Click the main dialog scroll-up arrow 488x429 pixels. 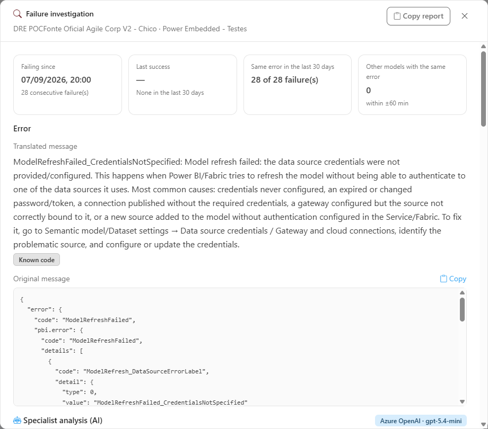(483, 47)
